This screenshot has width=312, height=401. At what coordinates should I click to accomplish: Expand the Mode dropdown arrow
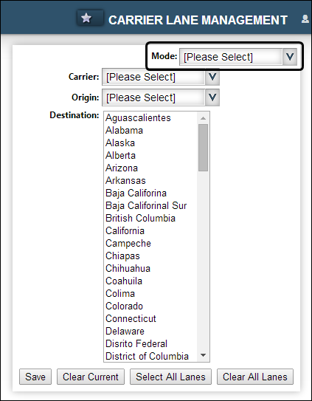(x=290, y=57)
